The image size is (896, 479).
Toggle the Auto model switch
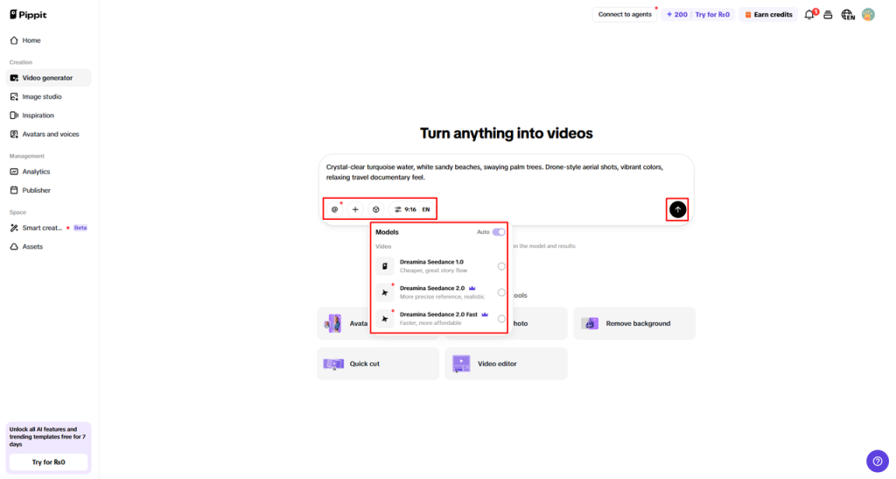pyautogui.click(x=499, y=232)
